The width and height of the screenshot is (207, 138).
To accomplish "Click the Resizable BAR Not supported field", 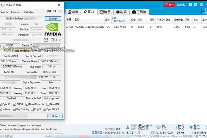I will click(x=52, y=98).
